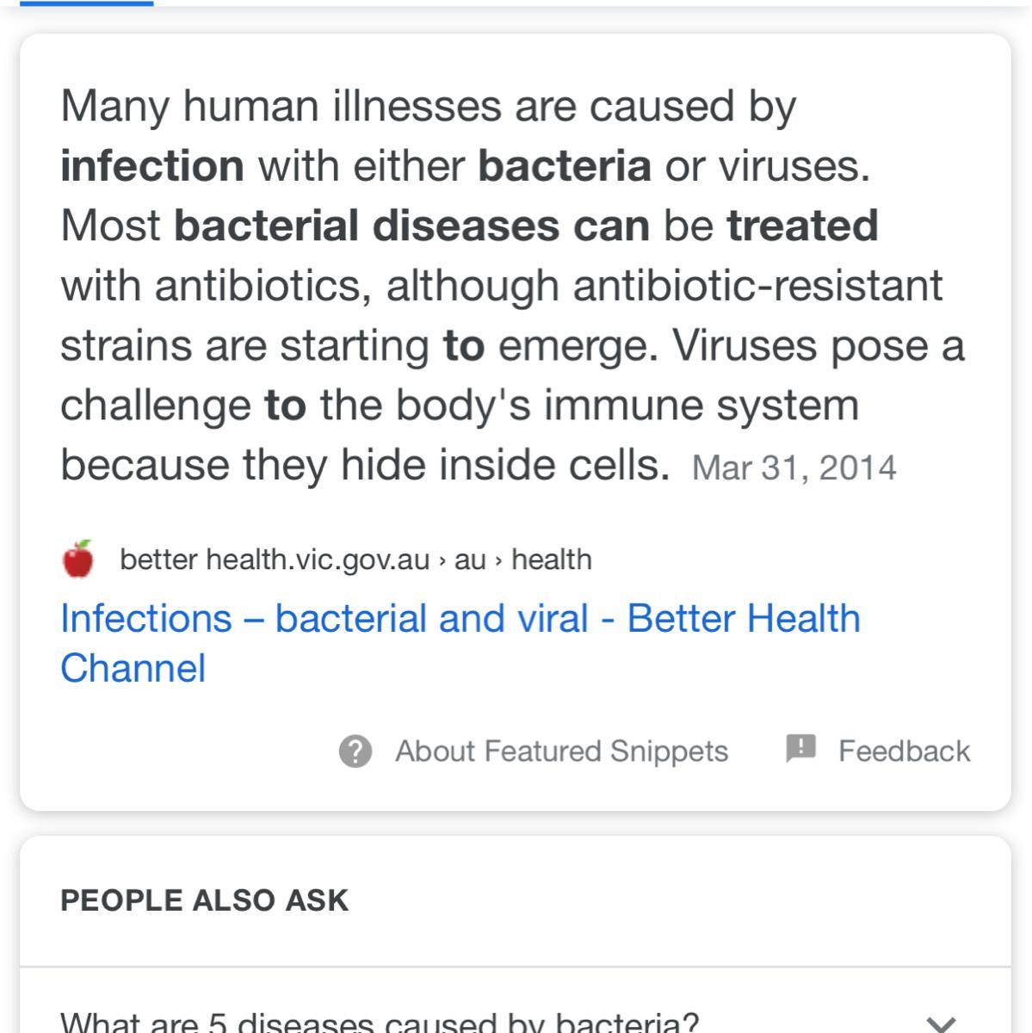Screen dimensions: 1032x1033
Task: Click the phrase "hide inside cells"
Action: [504, 465]
